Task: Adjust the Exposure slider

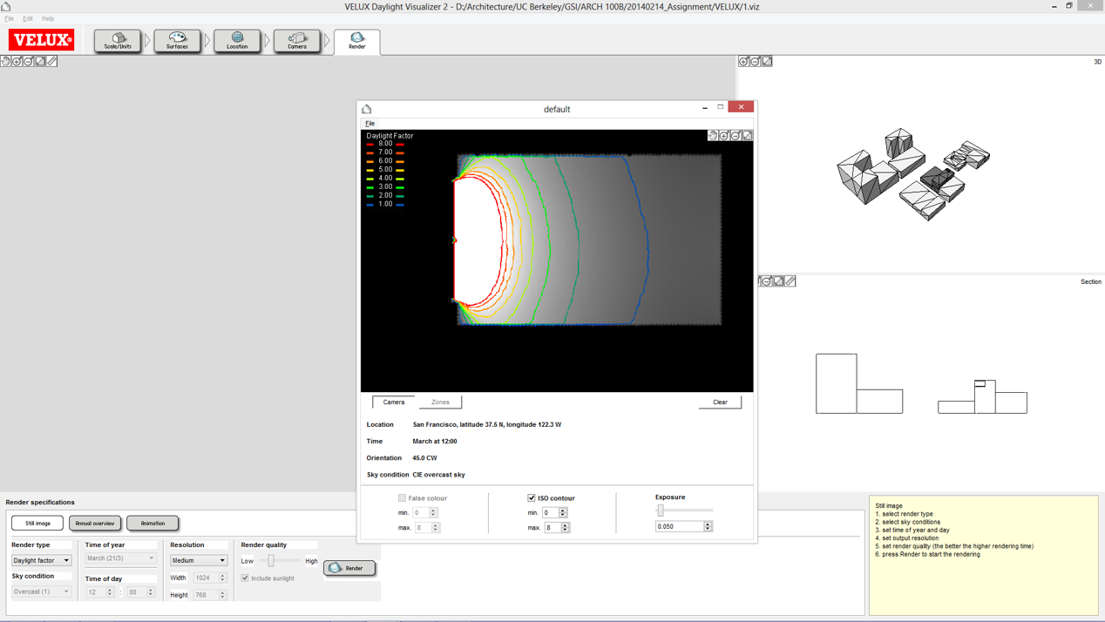Action: [x=661, y=510]
